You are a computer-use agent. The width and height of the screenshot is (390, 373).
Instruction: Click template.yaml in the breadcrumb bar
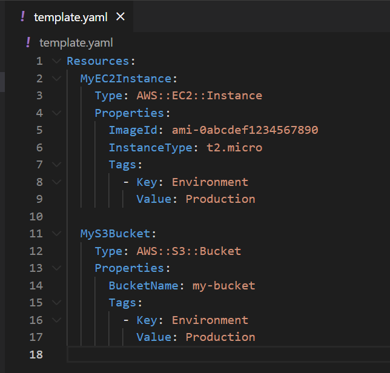tap(76, 42)
